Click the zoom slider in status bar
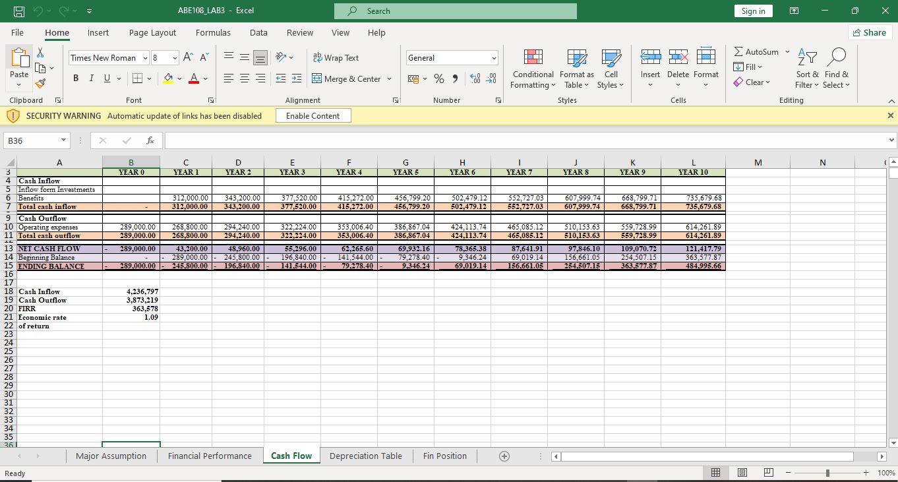Image resolution: width=898 pixels, height=482 pixels. coord(827,473)
